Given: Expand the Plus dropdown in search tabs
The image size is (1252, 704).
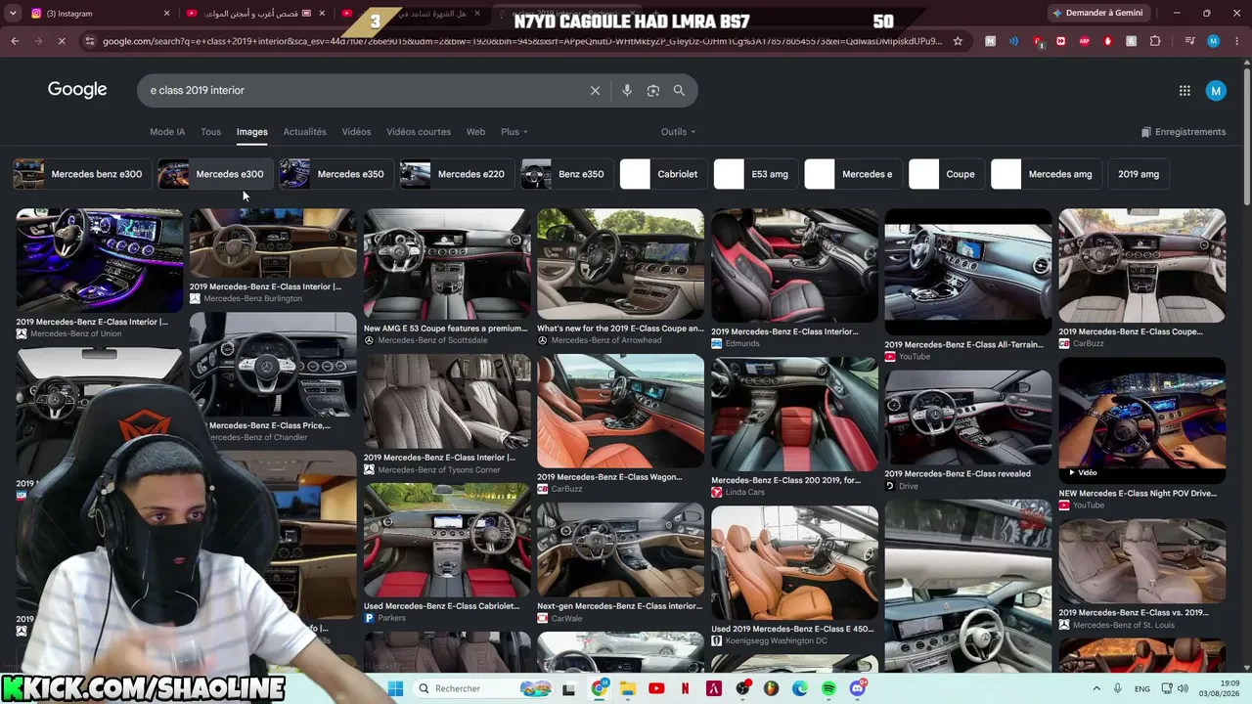Looking at the screenshot, I should click(514, 132).
